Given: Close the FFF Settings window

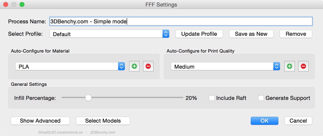Looking at the screenshot, I should (x=6, y=4).
